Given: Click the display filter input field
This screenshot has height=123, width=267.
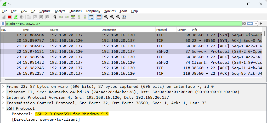Looking at the screenshot, I should (123, 24).
